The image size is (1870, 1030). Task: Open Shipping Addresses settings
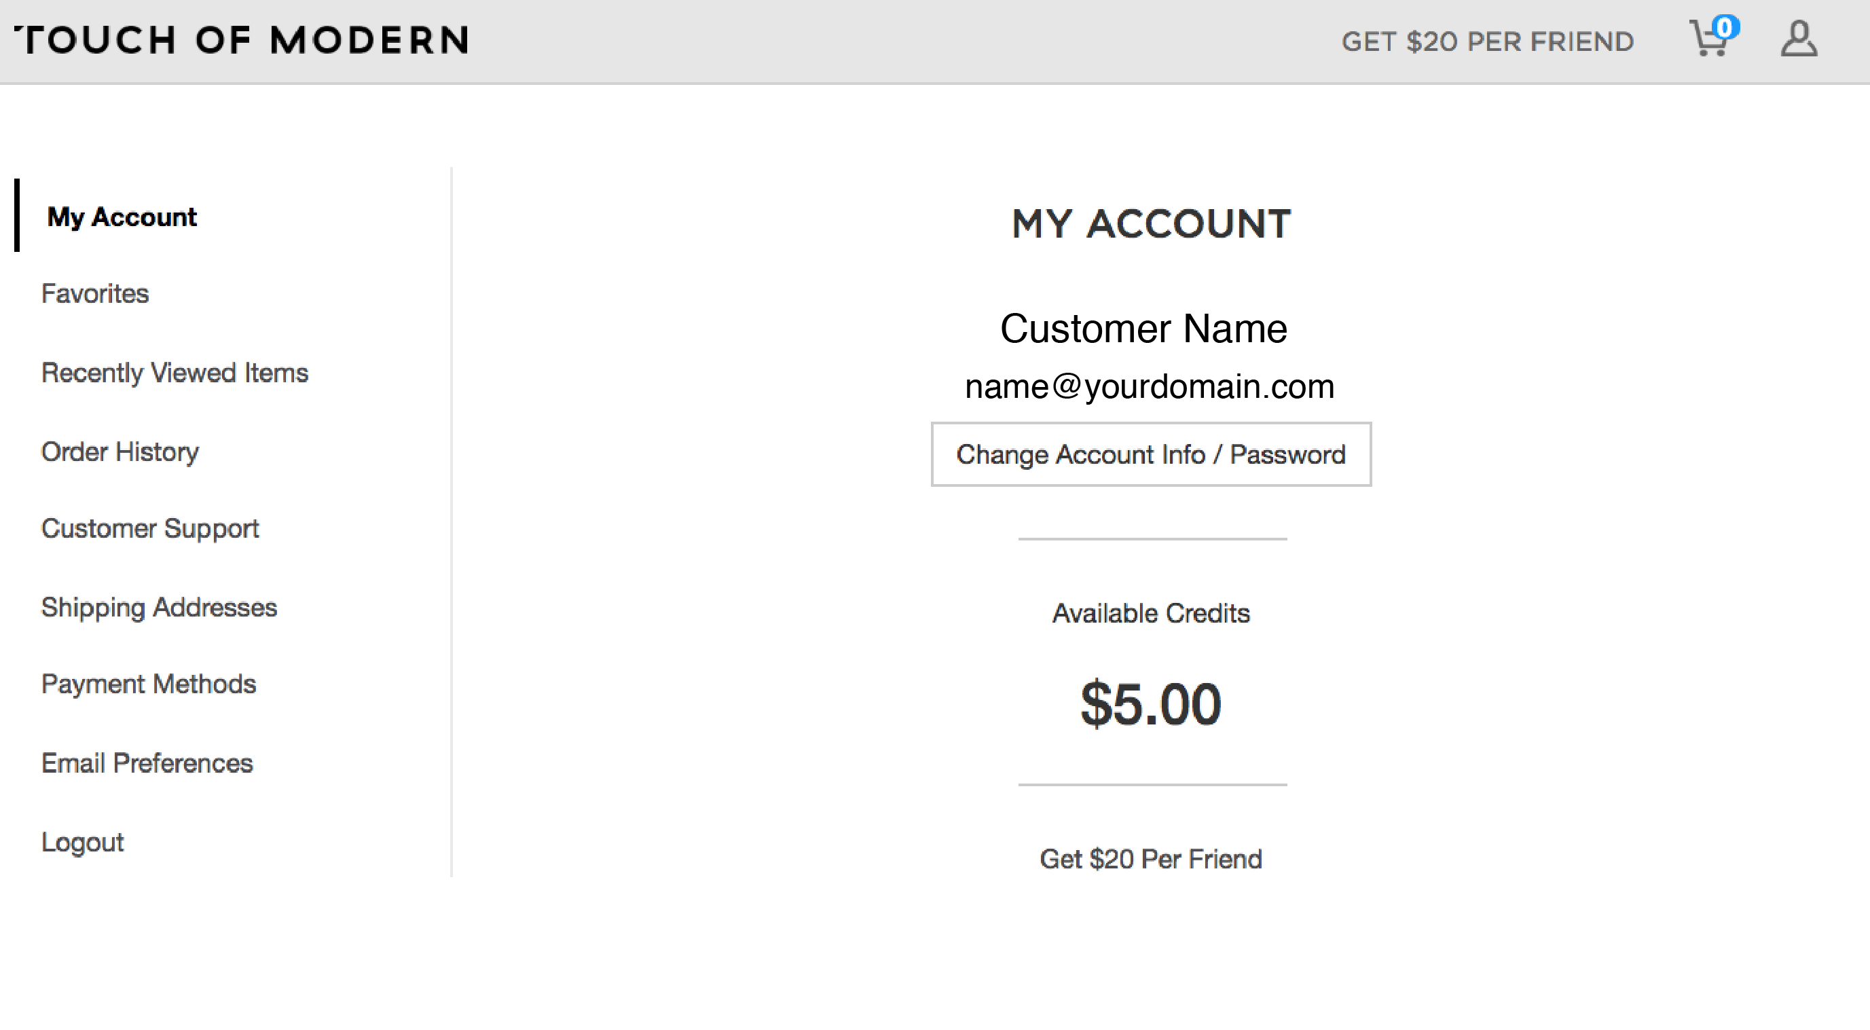click(x=159, y=608)
